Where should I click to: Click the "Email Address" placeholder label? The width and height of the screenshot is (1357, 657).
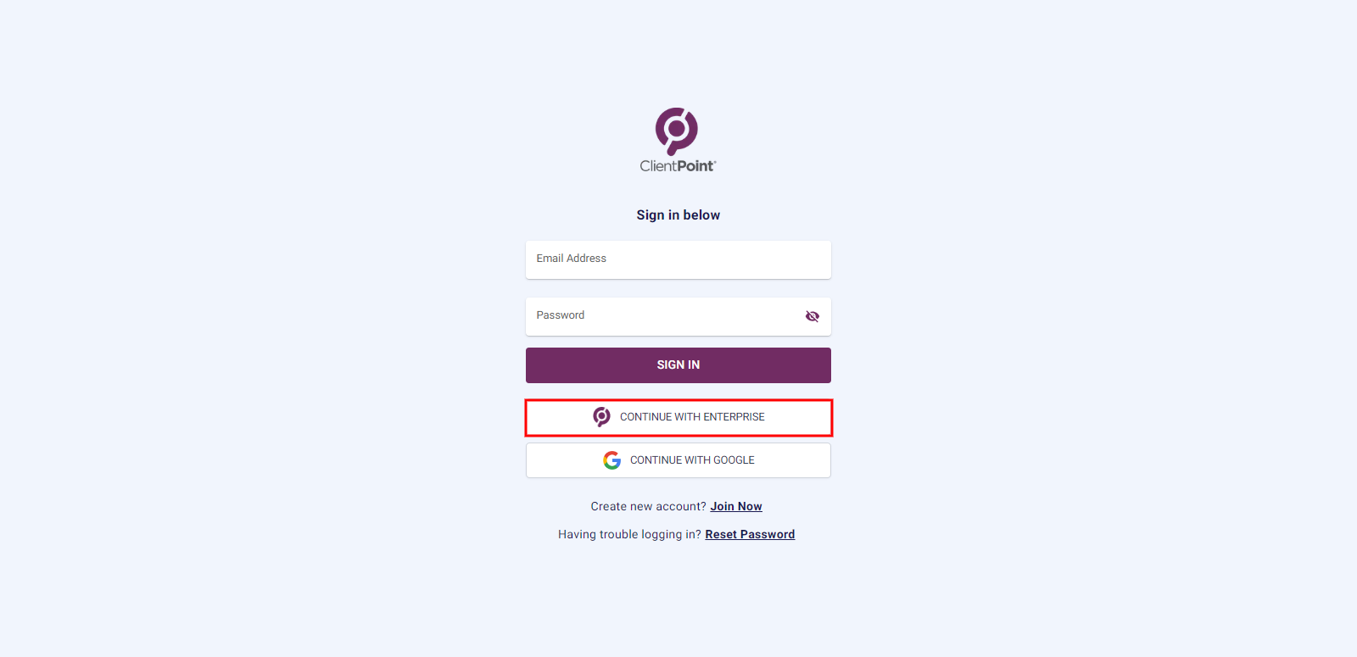coord(572,259)
